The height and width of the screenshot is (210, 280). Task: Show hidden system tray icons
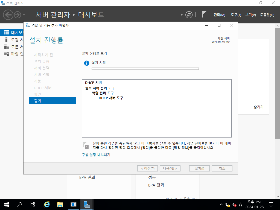pos(221,205)
